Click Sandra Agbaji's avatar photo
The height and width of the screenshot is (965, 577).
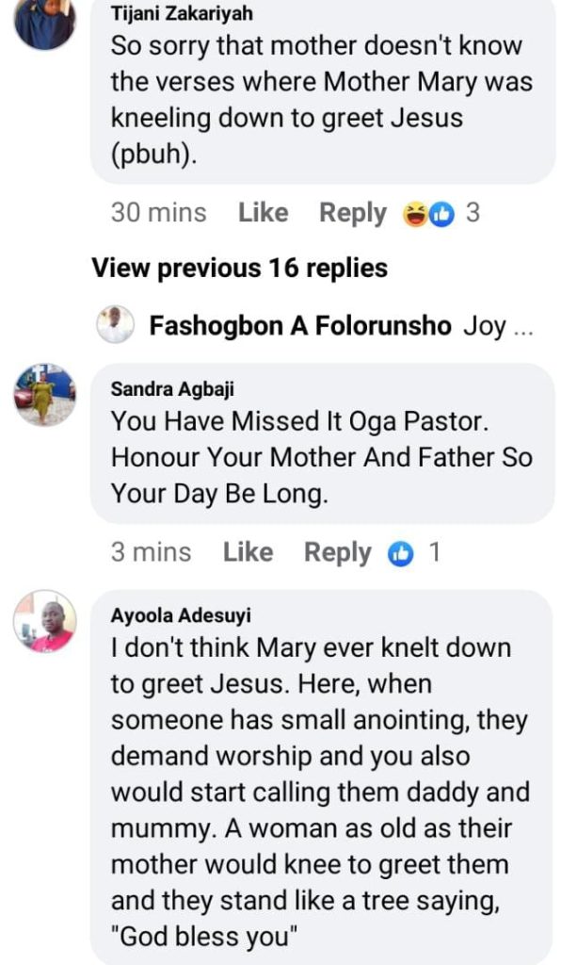point(44,395)
